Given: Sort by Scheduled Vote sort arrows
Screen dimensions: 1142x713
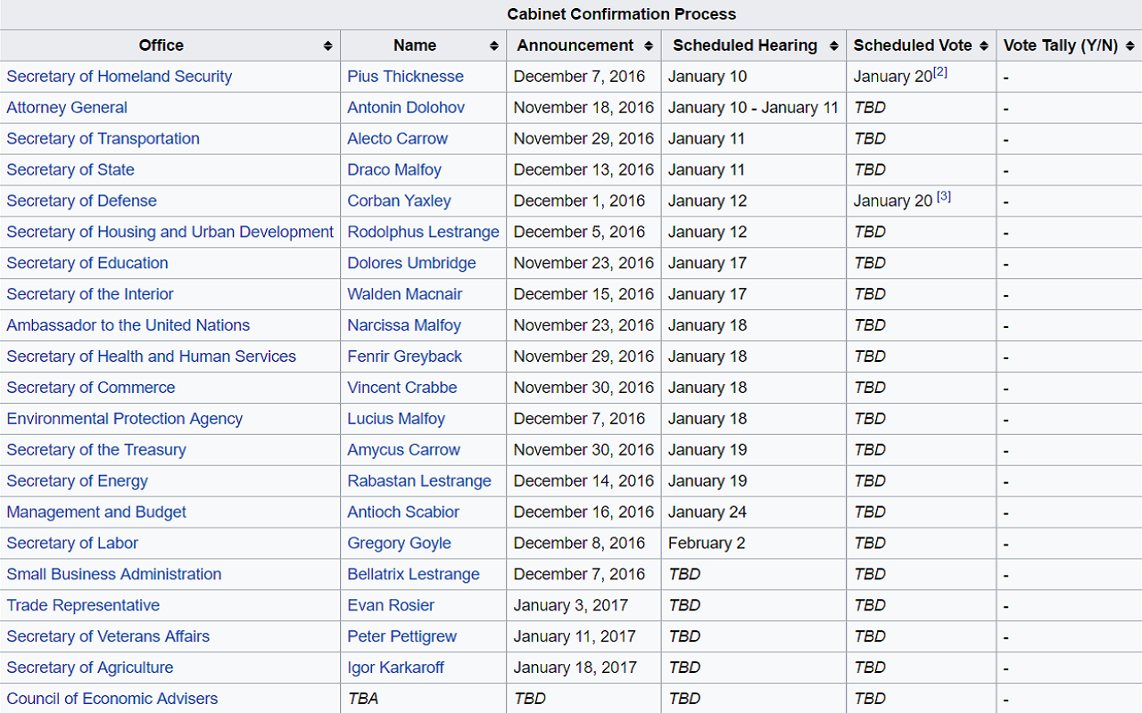Looking at the screenshot, I should [983, 45].
